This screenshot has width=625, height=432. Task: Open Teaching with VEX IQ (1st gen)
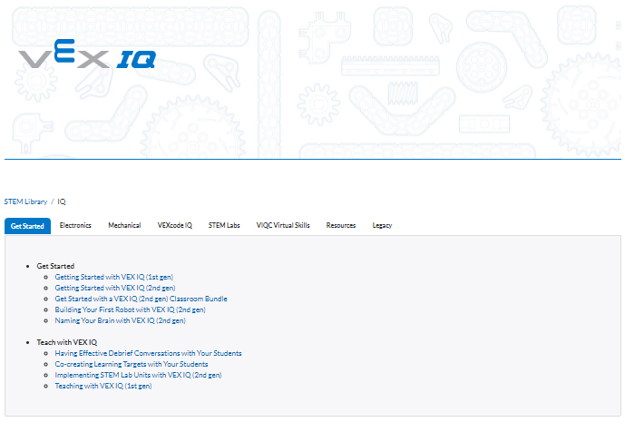point(103,386)
